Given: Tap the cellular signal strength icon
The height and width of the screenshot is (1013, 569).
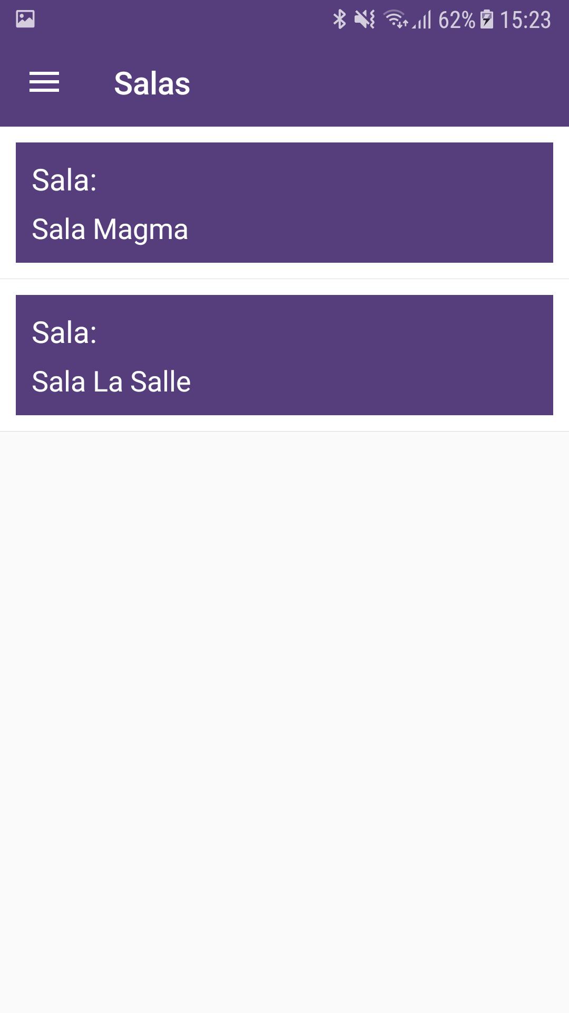Looking at the screenshot, I should pos(423,20).
